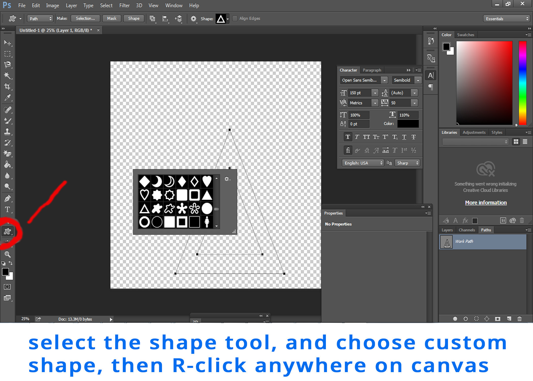Switch to the Paragraph tab
This screenshot has width=533, height=381.
(x=372, y=70)
